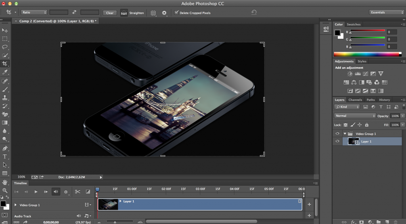Viewport: 406px width, 224px height.
Task: Open the Ratio crop preset dropdown
Action: point(34,12)
